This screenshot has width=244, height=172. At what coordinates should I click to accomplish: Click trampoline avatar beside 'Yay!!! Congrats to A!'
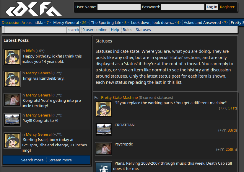(12, 120)
